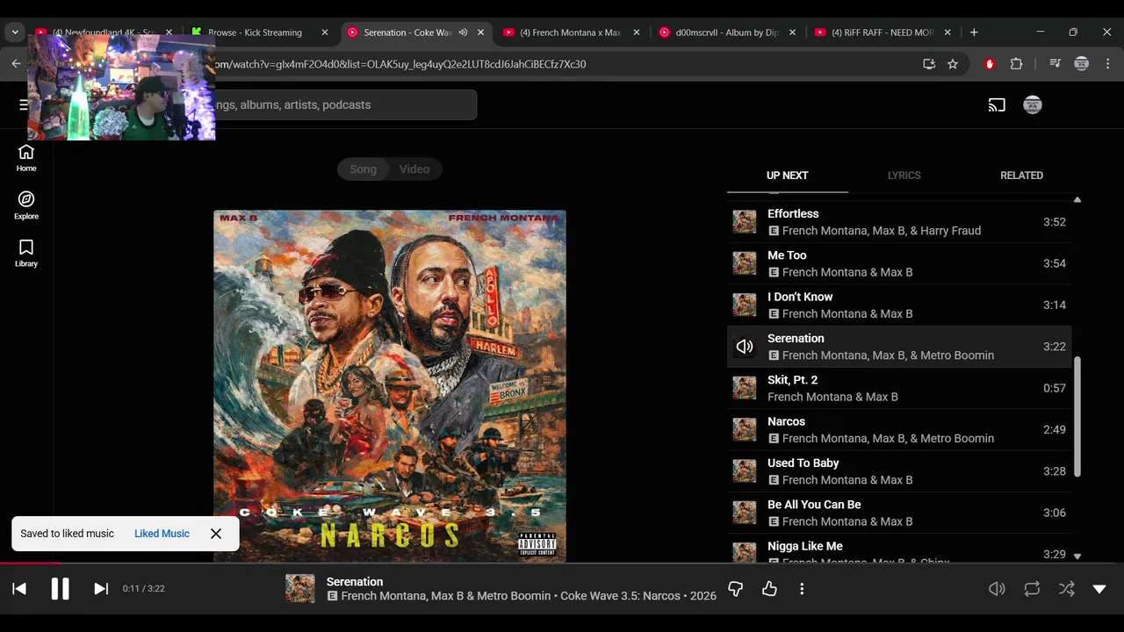This screenshot has width=1124, height=632.
Task: Open the UP NEXT tab
Action: (787, 176)
